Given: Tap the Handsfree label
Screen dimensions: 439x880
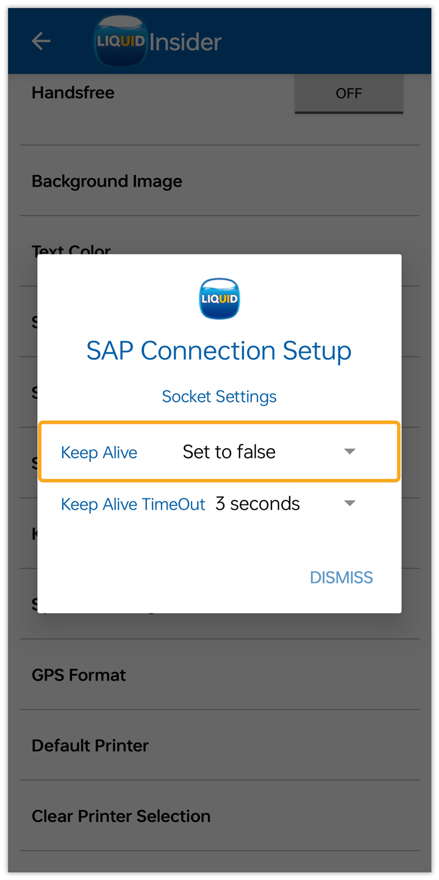Looking at the screenshot, I should 73,93.
